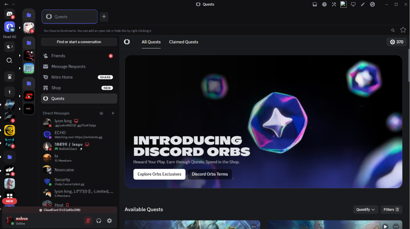Screen dimensions: 410x229
Task: Go forward with the right arrow
Action: point(13,4)
